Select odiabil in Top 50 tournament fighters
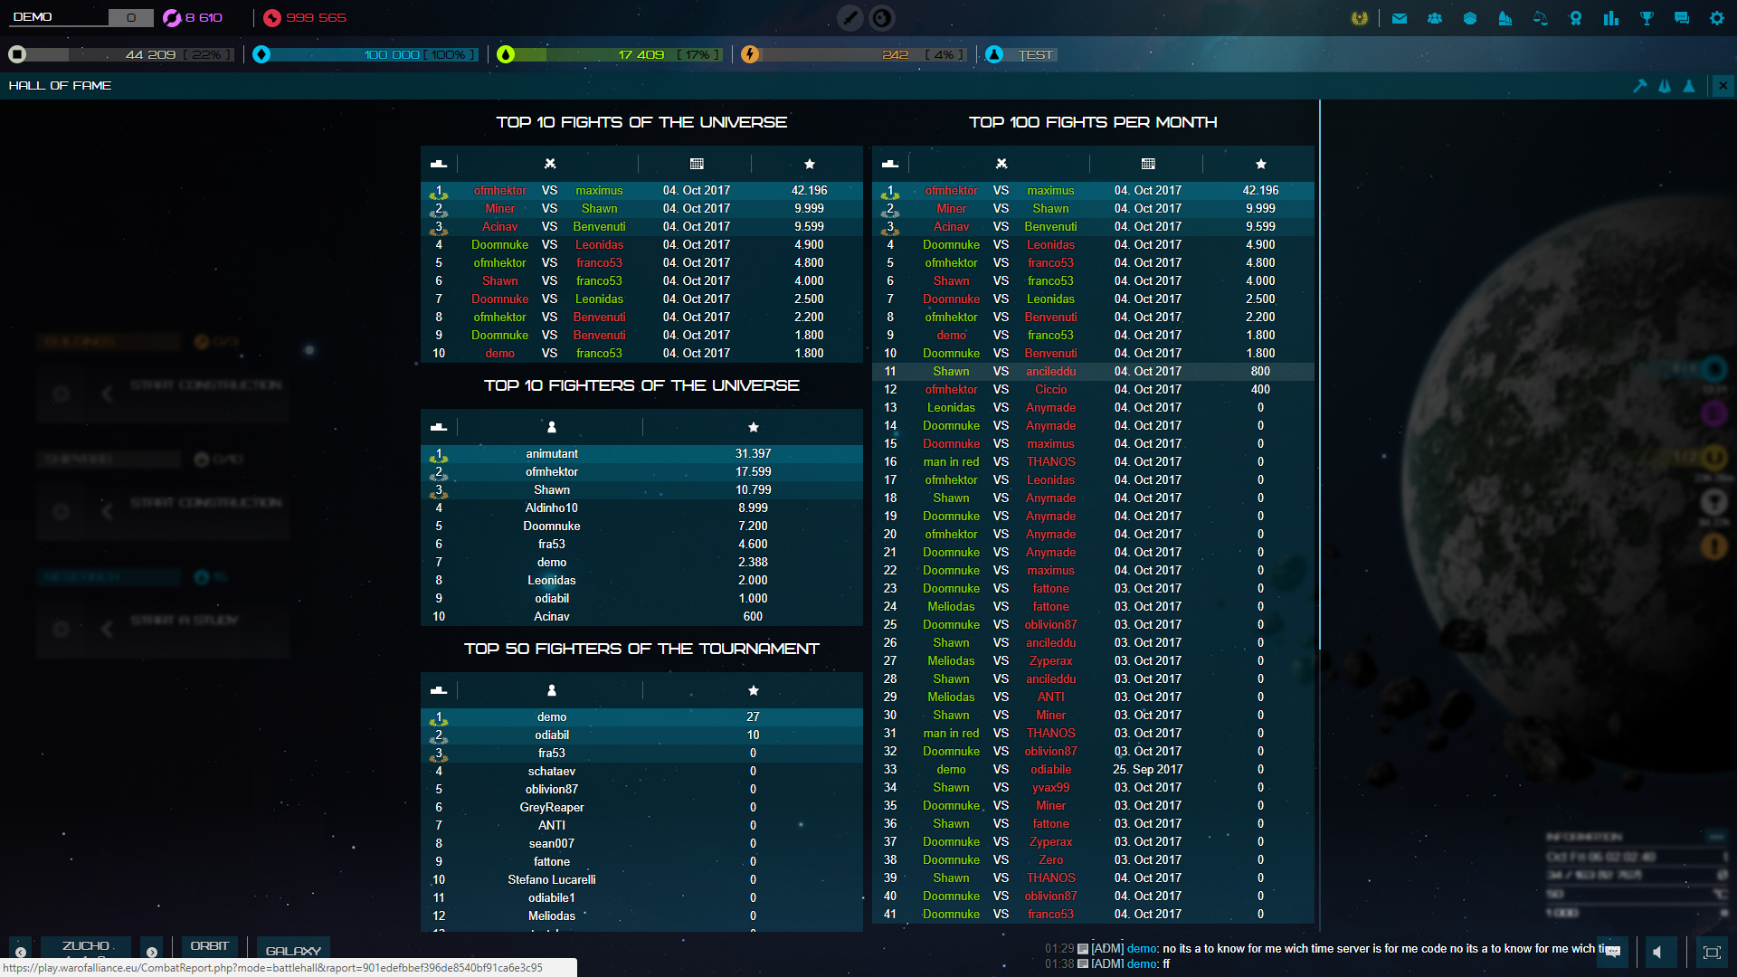1737x977 pixels. tap(552, 735)
